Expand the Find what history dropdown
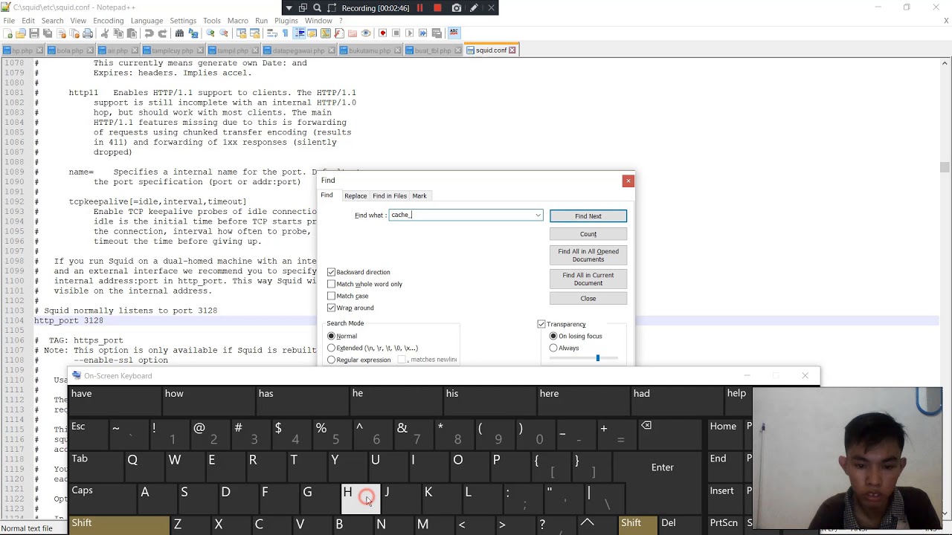This screenshot has width=952, height=535. [x=538, y=215]
